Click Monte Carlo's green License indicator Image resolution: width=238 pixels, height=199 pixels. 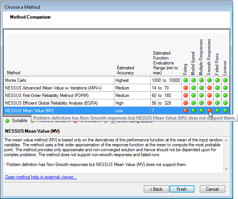(225, 80)
